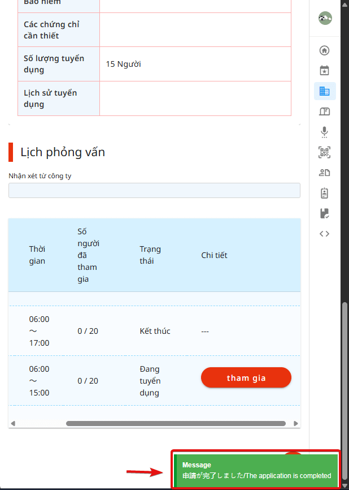Go to the home icon

tap(324, 50)
